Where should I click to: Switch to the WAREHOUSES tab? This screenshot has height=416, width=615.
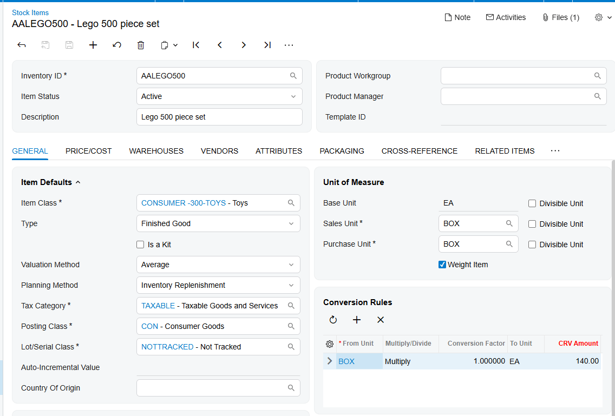(x=156, y=151)
